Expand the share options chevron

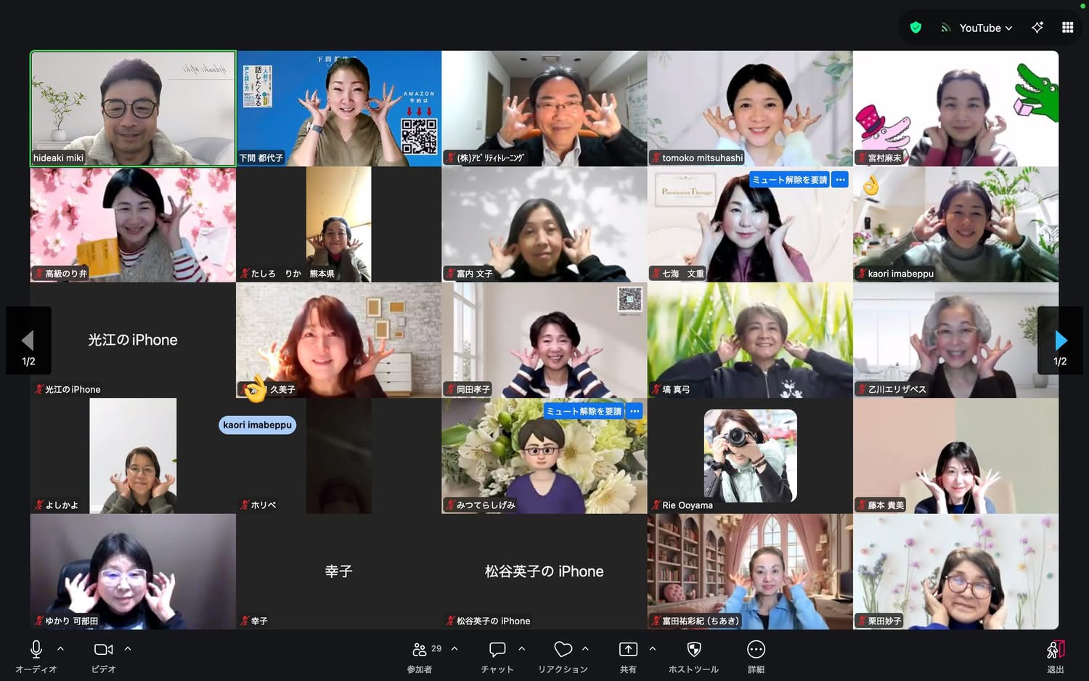[x=652, y=648]
